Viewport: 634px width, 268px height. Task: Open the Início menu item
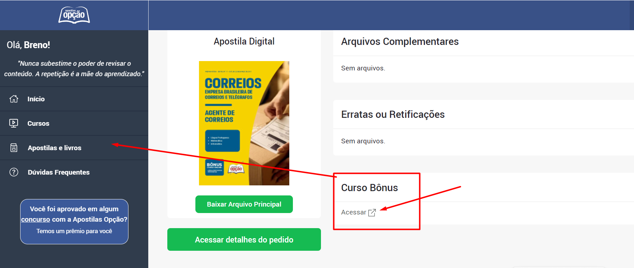[74, 99]
